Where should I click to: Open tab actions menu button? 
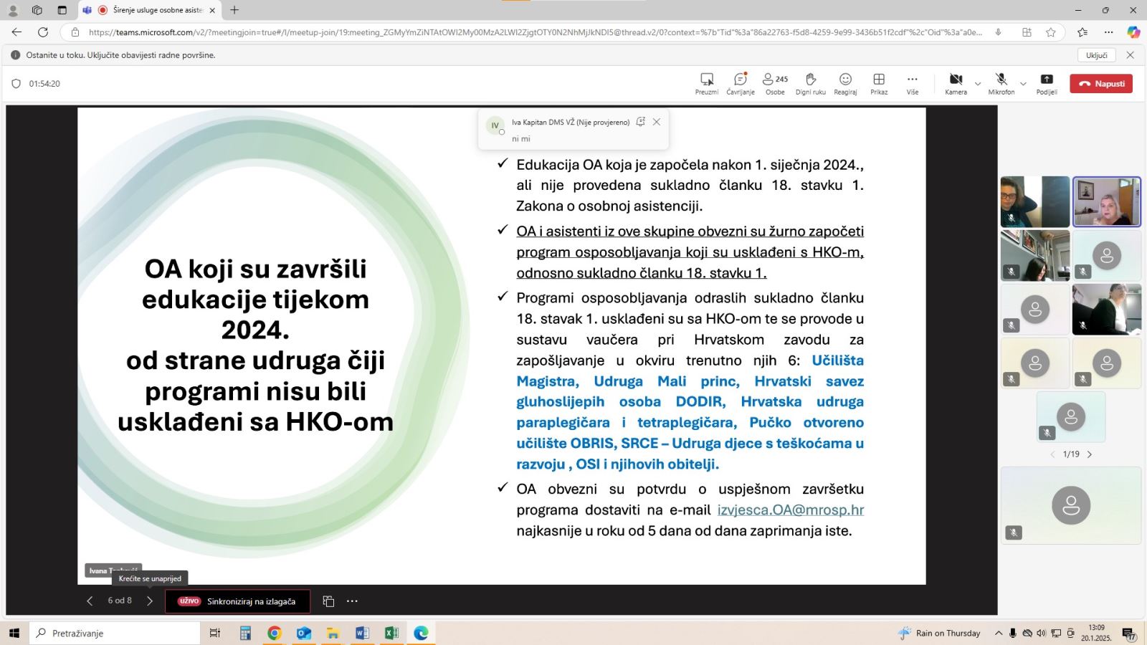click(62, 10)
